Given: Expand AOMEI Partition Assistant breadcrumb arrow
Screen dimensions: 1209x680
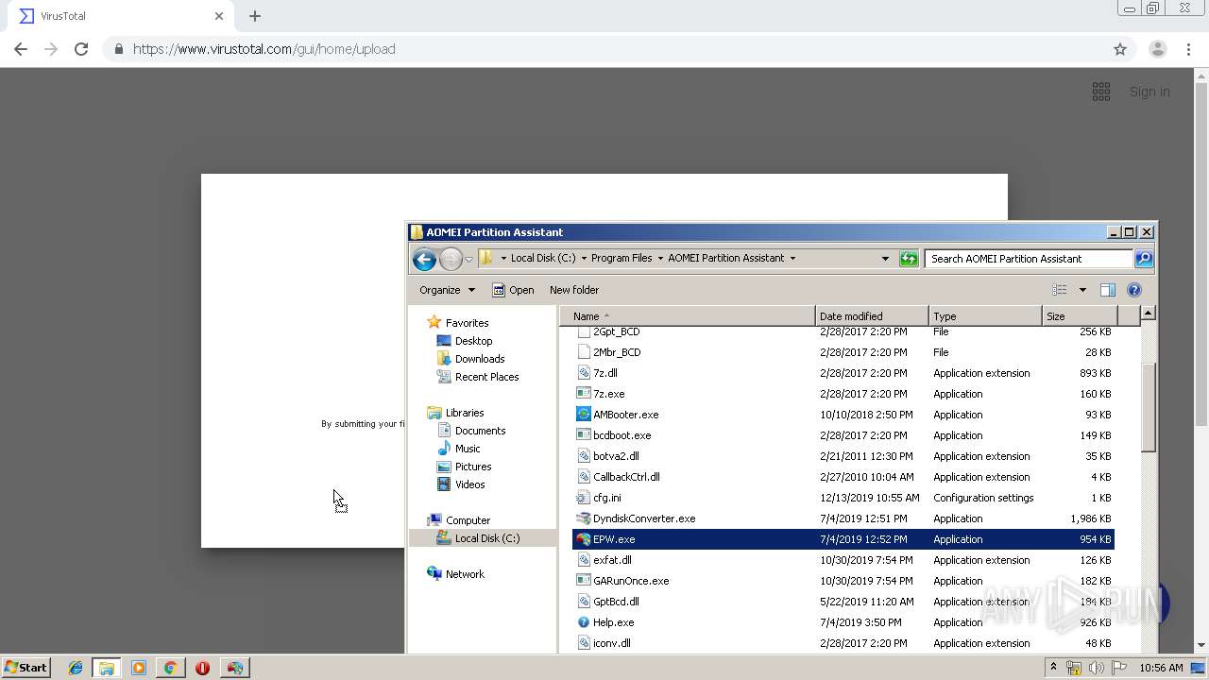Looking at the screenshot, I should click(x=792, y=259).
